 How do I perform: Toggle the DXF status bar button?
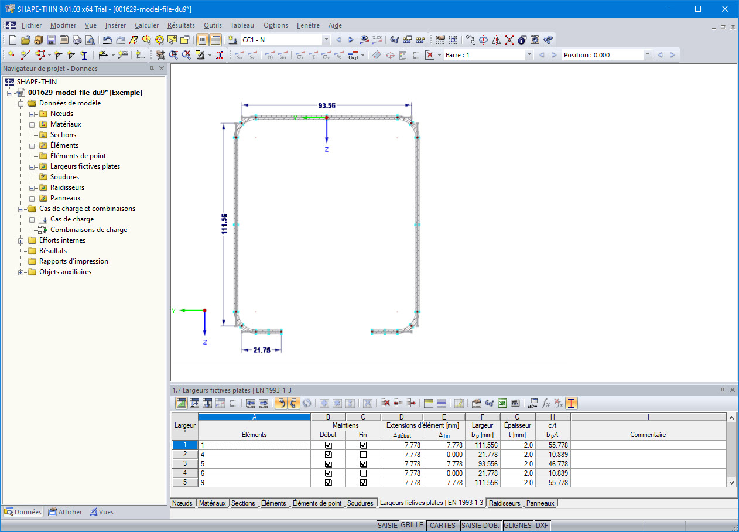click(x=542, y=526)
